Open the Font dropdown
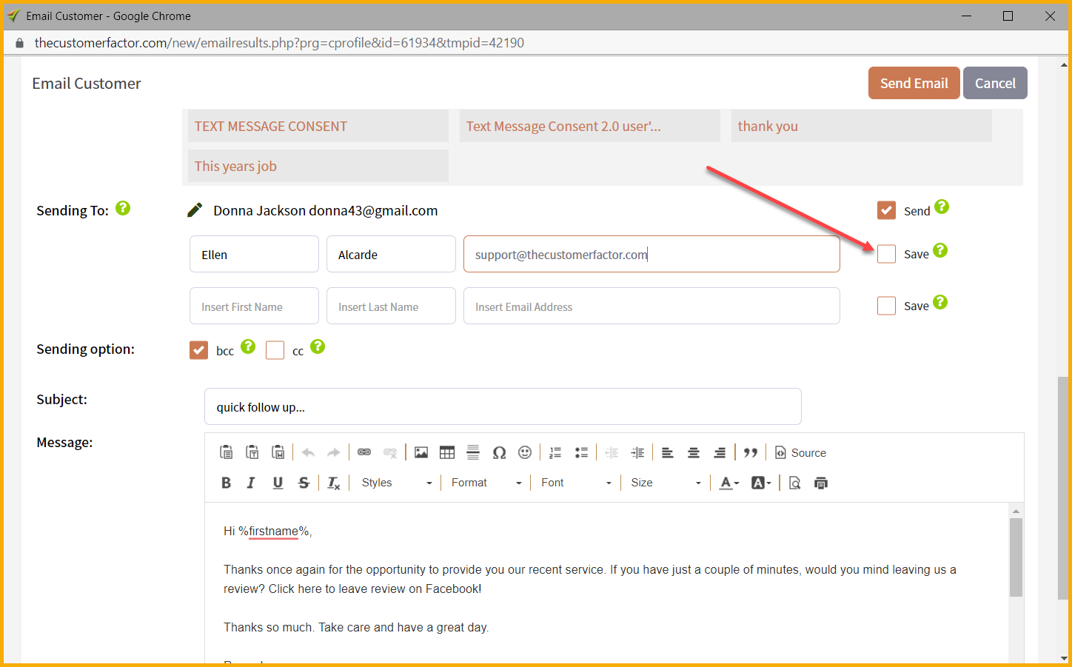 [x=576, y=483]
